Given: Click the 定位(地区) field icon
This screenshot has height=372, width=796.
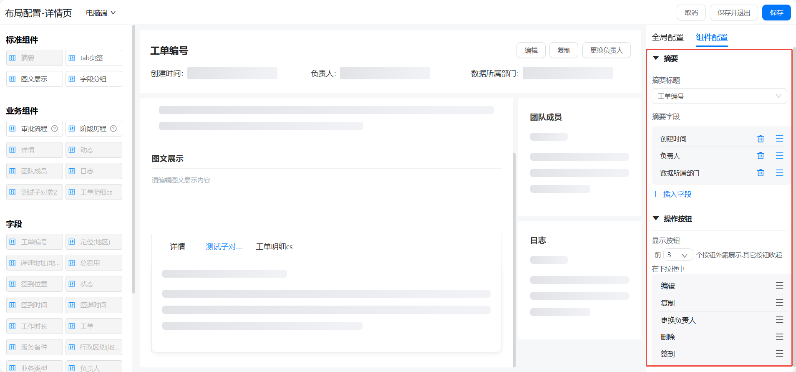Looking at the screenshot, I should coord(72,242).
